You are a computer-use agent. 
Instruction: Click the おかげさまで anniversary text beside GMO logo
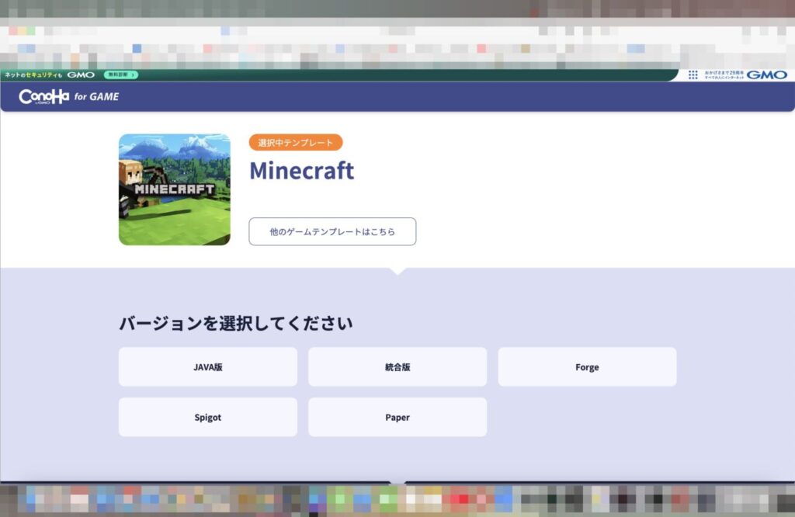(724, 75)
